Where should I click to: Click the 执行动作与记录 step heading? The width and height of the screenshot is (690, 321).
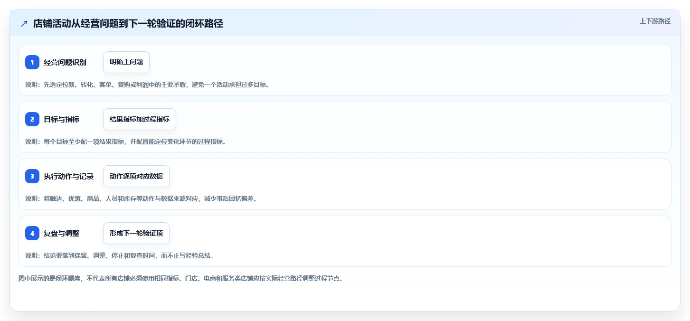coord(69,176)
